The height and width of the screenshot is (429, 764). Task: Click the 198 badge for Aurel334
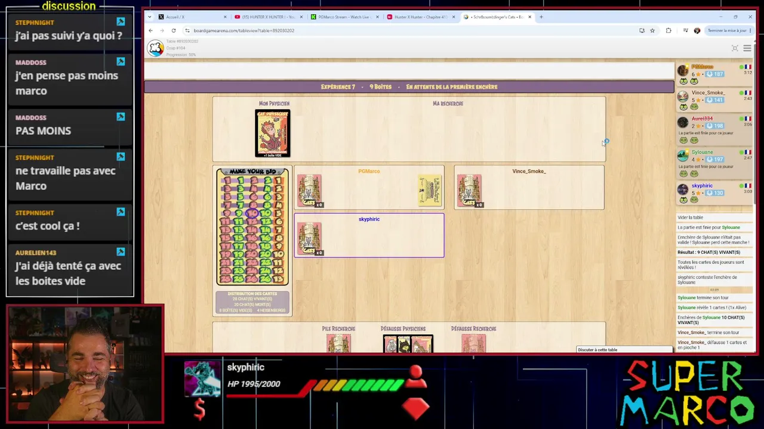tap(714, 126)
